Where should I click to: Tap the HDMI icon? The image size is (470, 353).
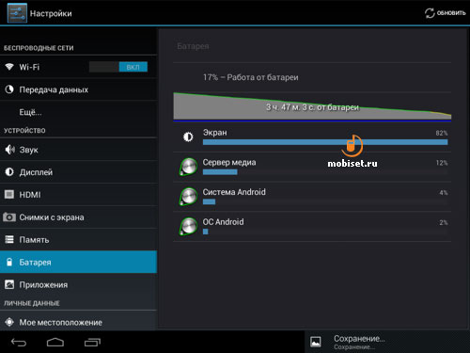point(9,195)
